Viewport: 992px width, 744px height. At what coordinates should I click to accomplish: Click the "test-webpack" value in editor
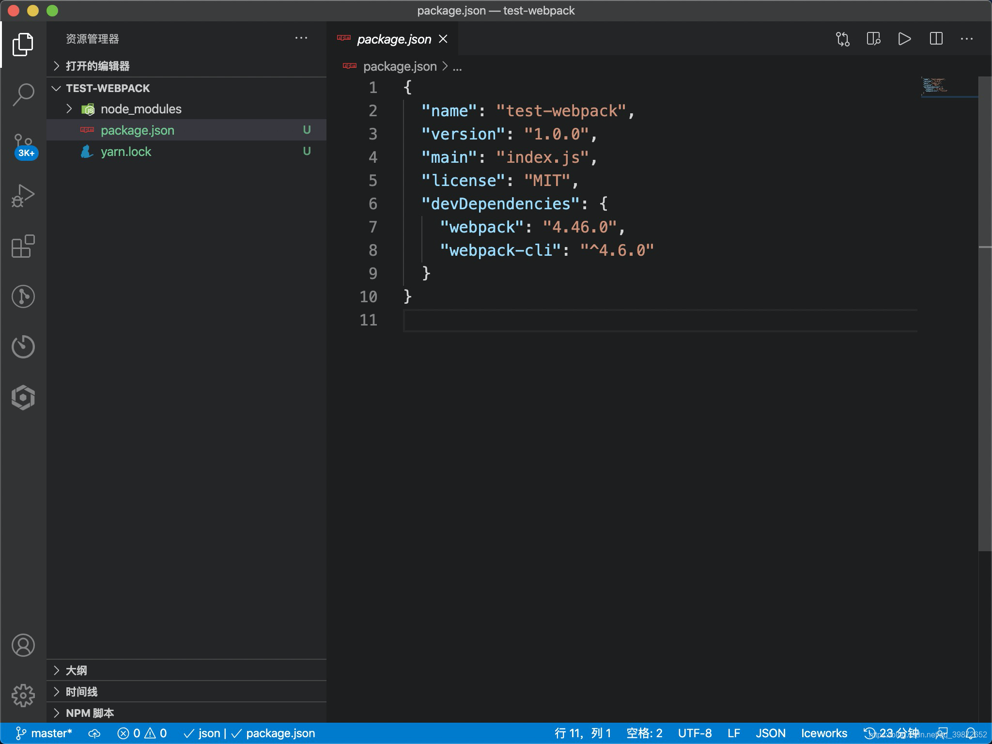561,111
